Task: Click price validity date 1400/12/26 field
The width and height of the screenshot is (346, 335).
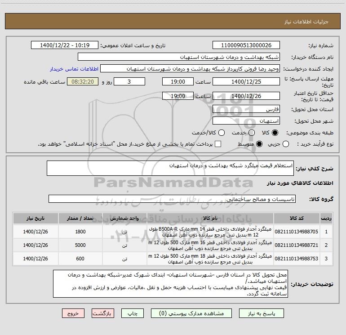Action: pyautogui.click(x=246, y=96)
